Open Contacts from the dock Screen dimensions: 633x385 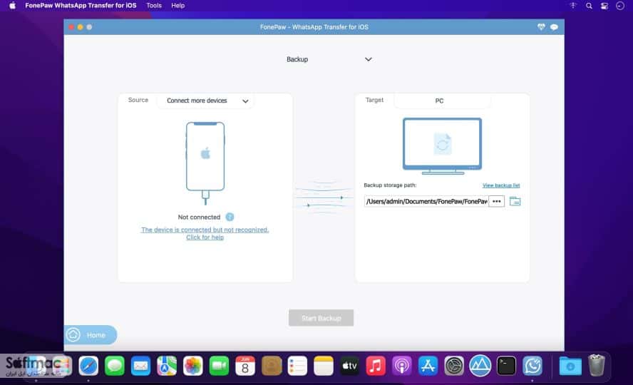tap(272, 366)
